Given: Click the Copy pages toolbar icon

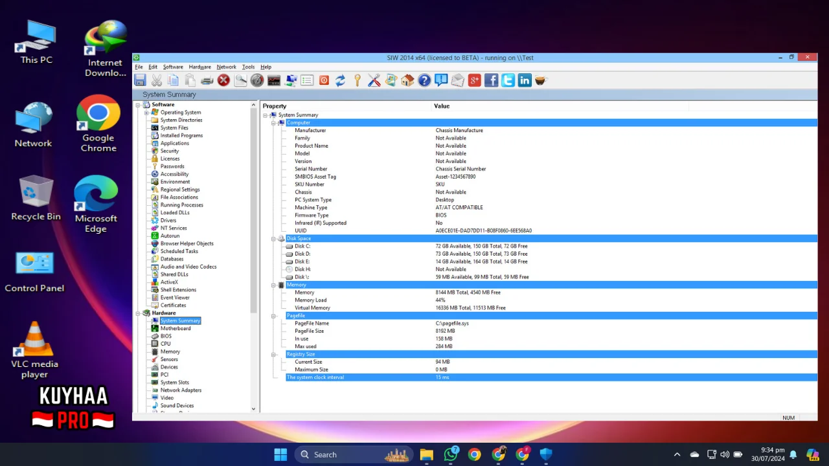Looking at the screenshot, I should pos(174,80).
